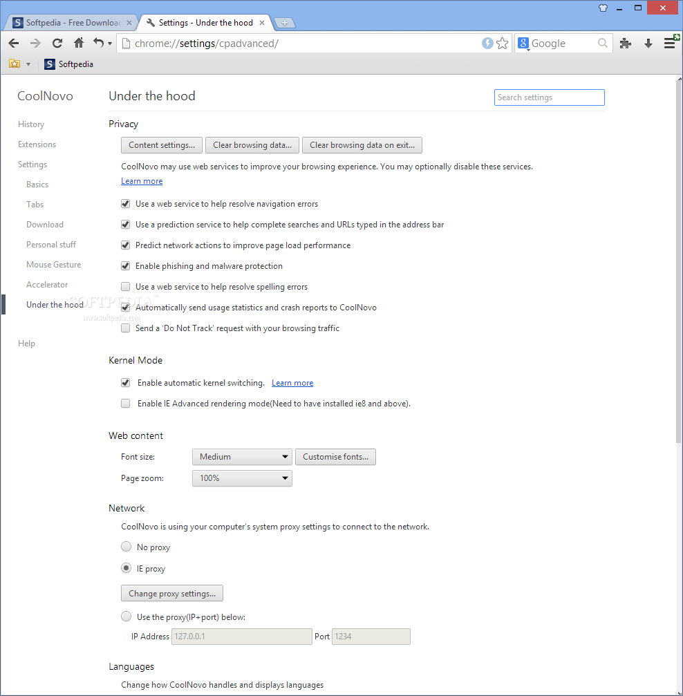Close the Softpedia tab

pos(129,23)
